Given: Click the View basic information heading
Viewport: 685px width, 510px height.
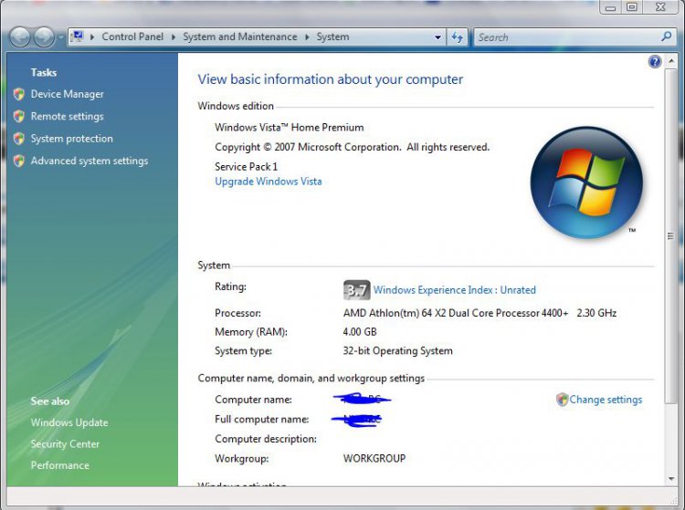Looking at the screenshot, I should [x=331, y=79].
